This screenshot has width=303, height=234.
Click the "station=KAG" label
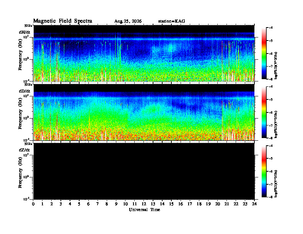point(172,21)
